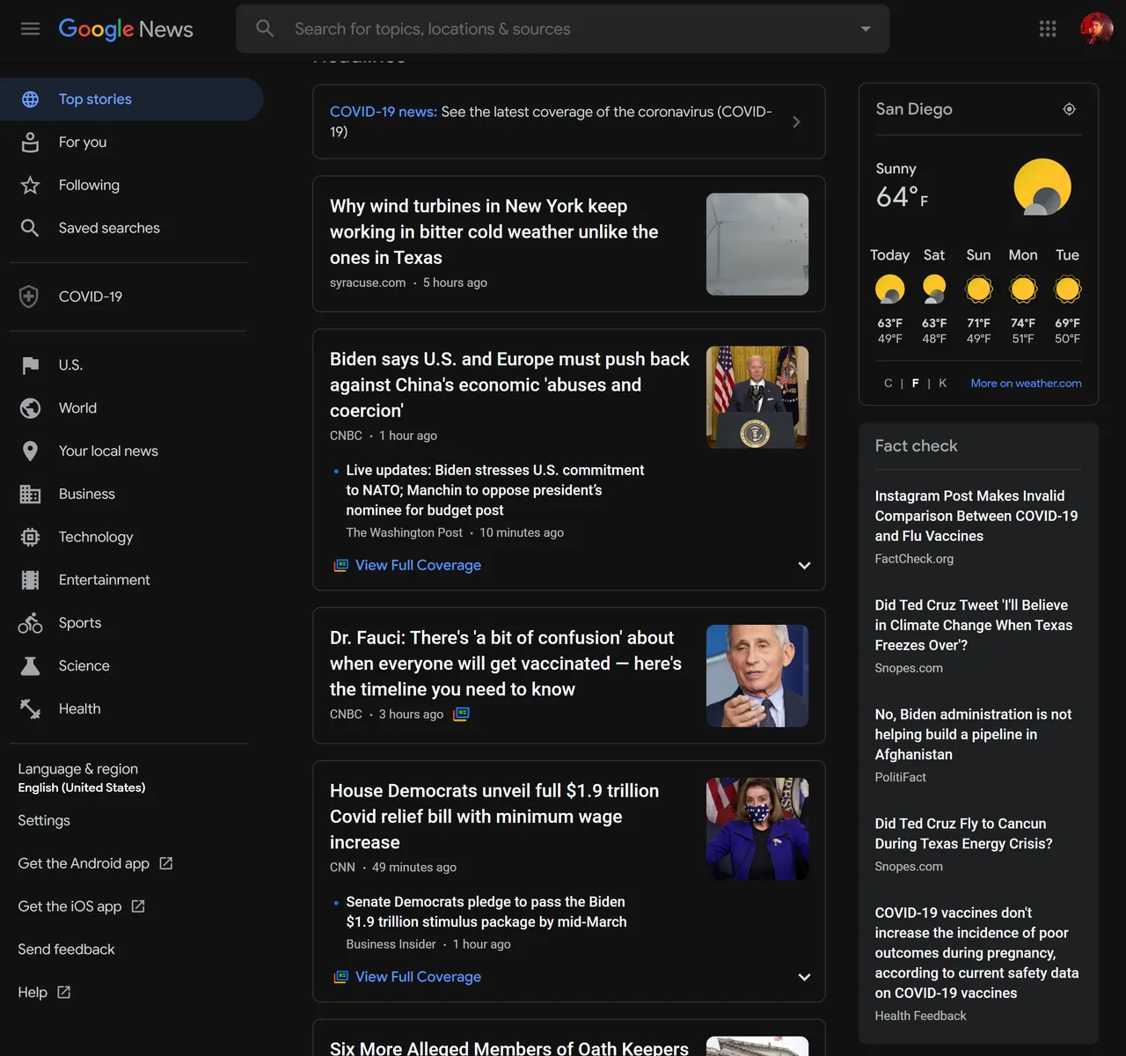Open the hamburger main menu
The height and width of the screenshot is (1056, 1126).
pyautogui.click(x=30, y=28)
